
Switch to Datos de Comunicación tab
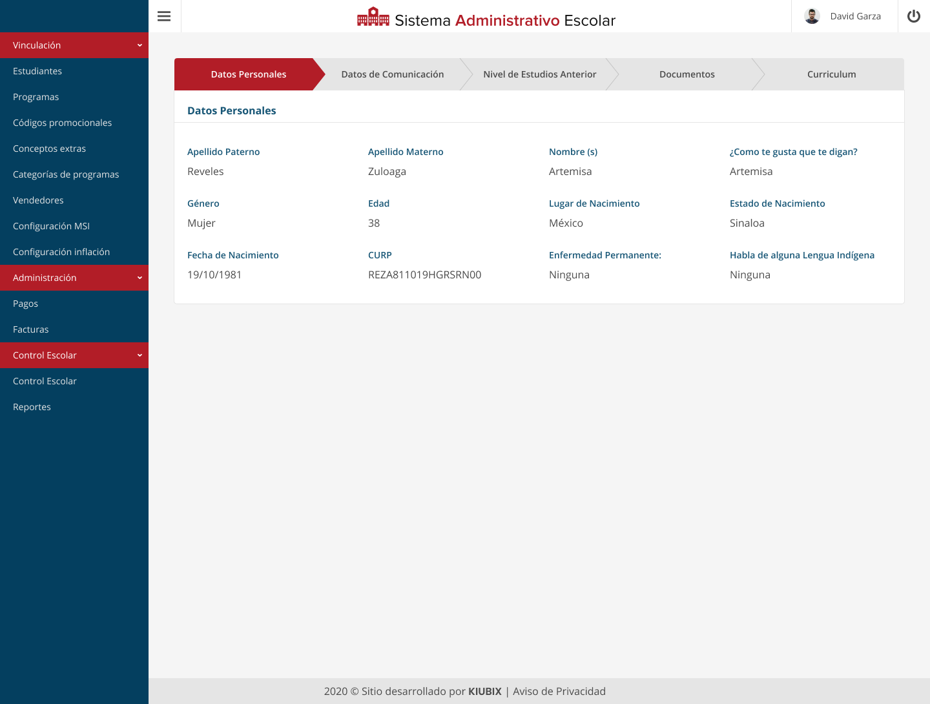tap(392, 74)
